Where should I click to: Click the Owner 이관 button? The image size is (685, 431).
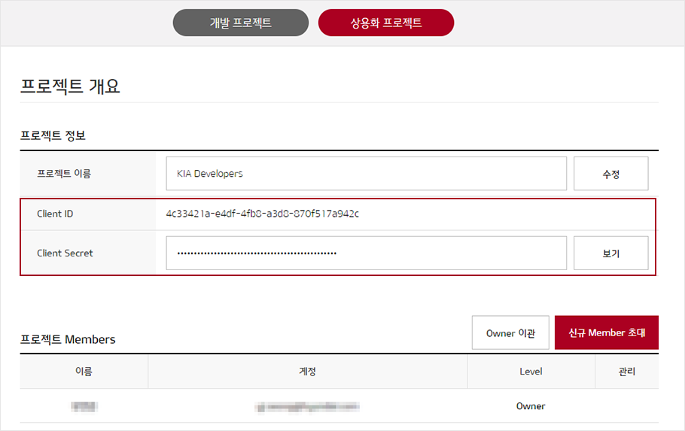click(x=510, y=332)
